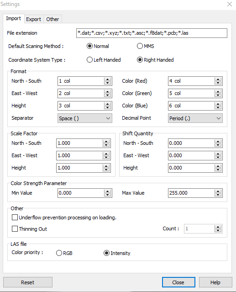The width and height of the screenshot is (236, 292).
Task: Expand the Decimal Point dropdown
Action: (195, 118)
